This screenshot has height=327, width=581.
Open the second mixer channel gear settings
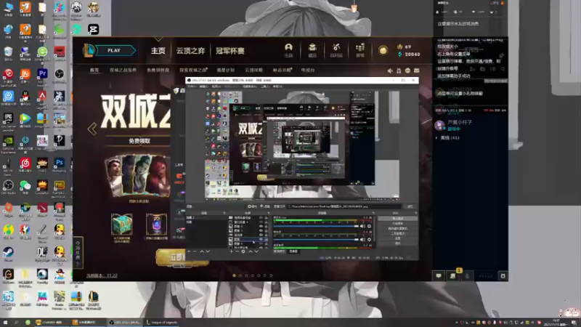(369, 240)
